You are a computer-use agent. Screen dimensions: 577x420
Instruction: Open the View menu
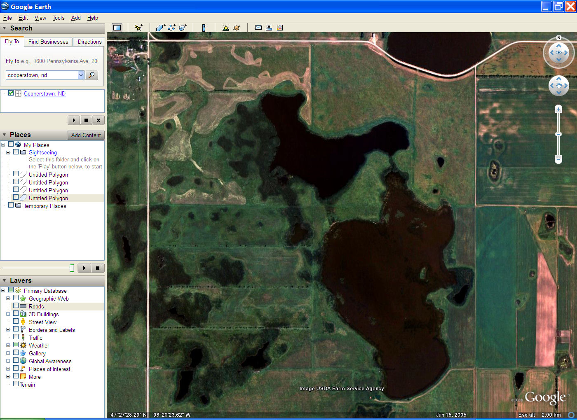tap(40, 18)
